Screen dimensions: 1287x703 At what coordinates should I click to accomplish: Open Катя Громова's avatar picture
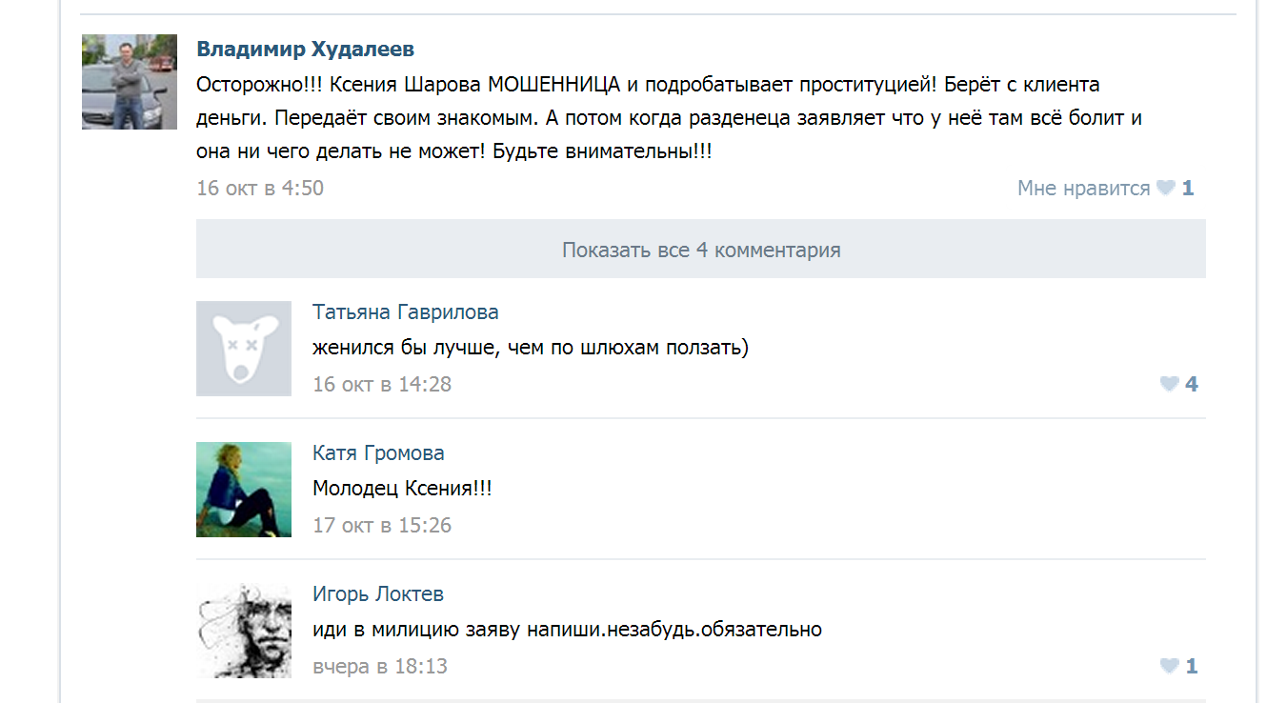pos(244,490)
